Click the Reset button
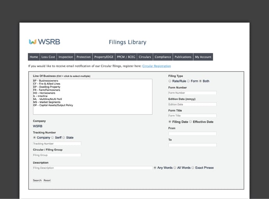269x199 pixels. [47, 181]
